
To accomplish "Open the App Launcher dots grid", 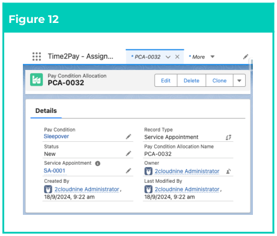I will pos(37,57).
